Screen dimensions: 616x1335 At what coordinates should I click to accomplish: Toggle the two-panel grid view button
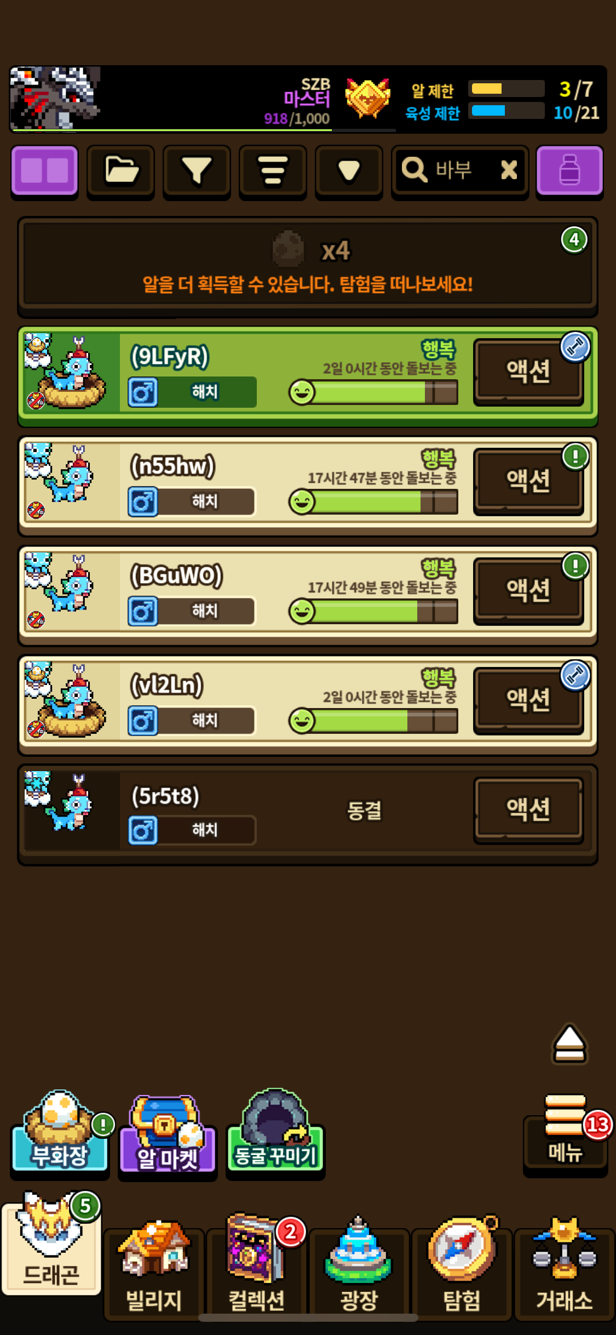44,170
